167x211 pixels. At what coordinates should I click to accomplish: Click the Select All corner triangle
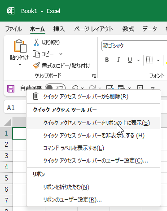pos(8,123)
